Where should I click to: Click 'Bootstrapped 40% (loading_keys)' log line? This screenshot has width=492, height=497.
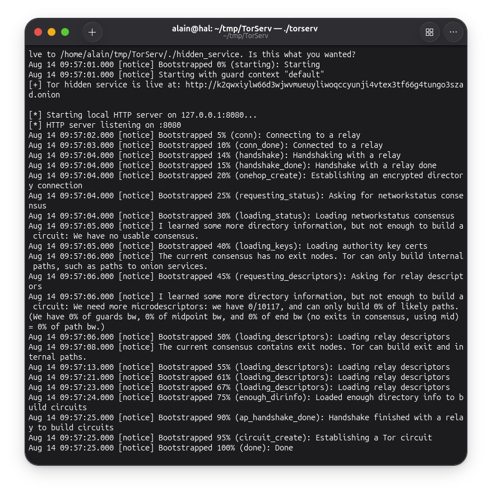click(228, 247)
